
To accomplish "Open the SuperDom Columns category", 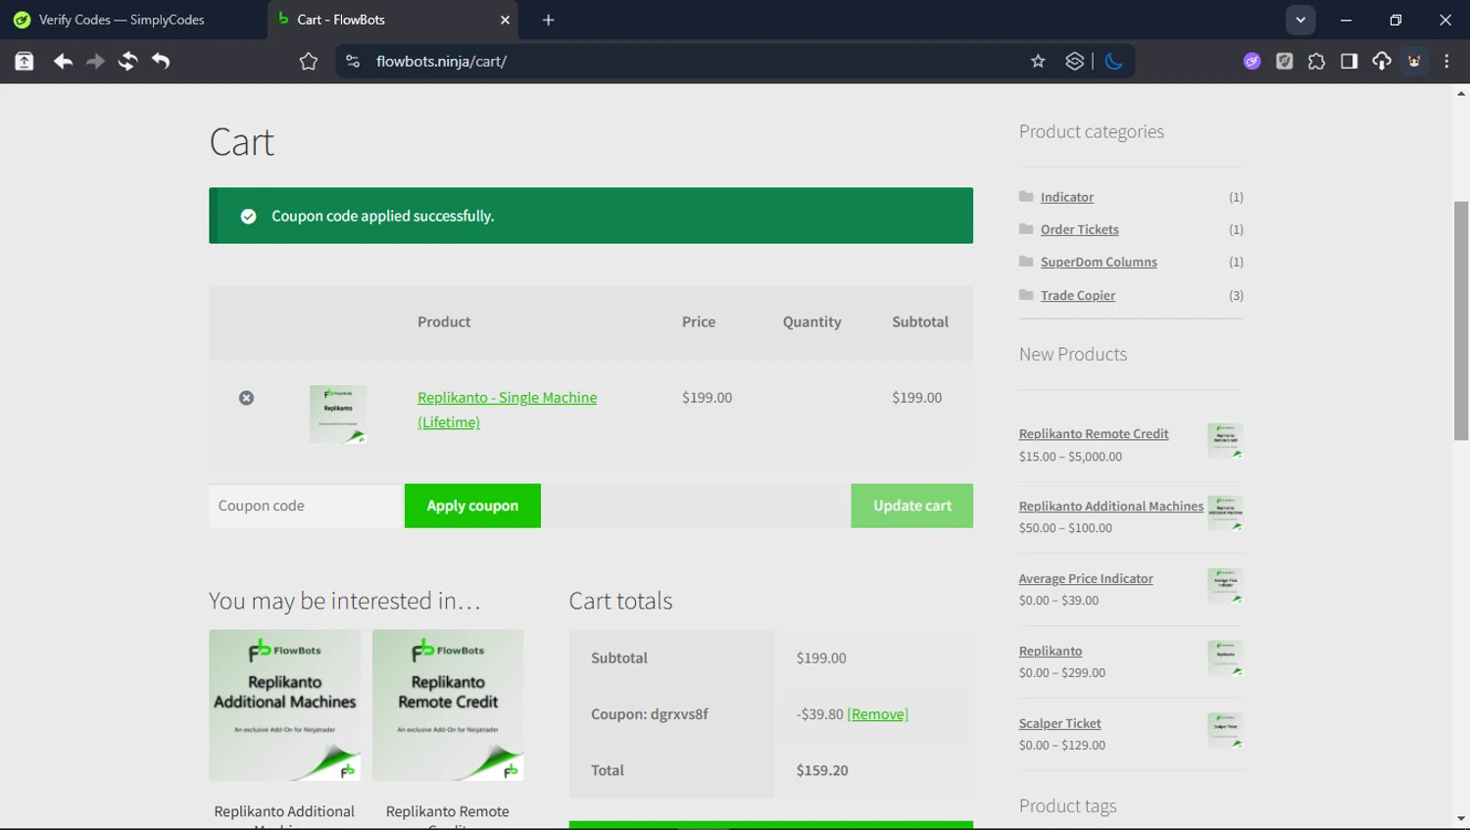I will pos(1099,262).
